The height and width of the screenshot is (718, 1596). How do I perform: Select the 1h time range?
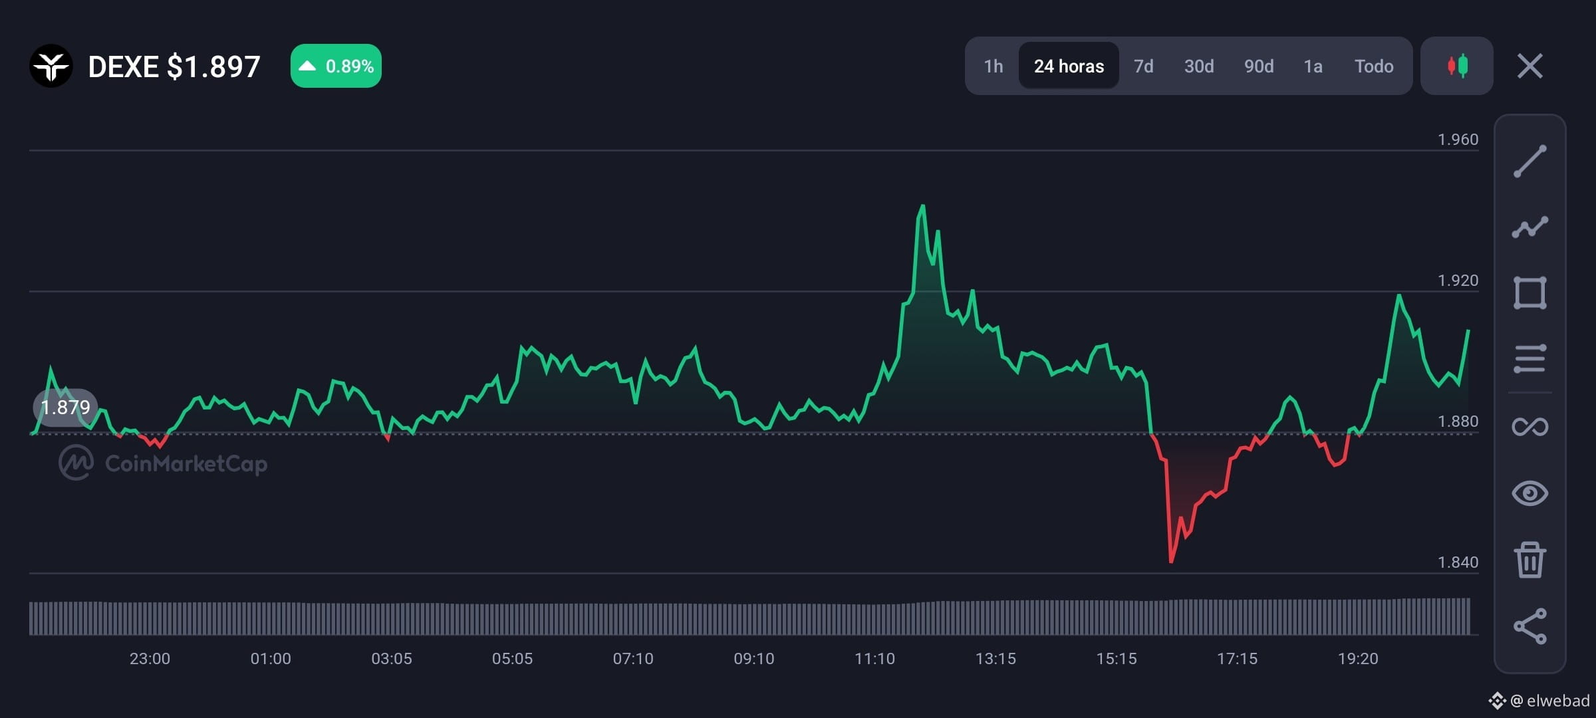pos(993,66)
